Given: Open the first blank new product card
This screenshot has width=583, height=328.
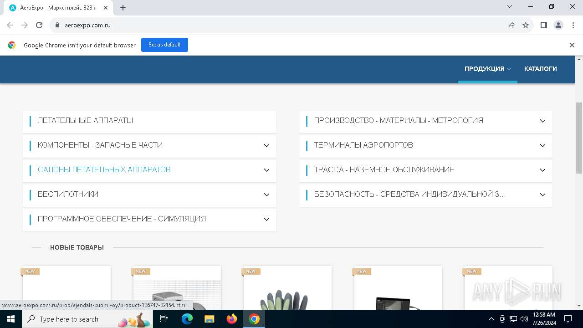Looking at the screenshot, I should point(66,288).
